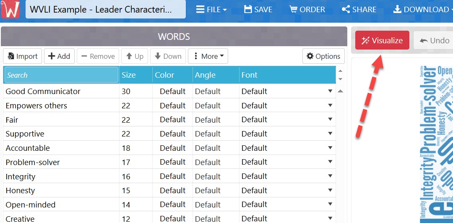The height and width of the screenshot is (223, 453).
Task: Select the Supportive word cell
Action: click(61, 134)
